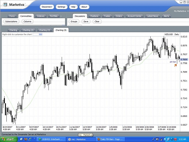
Task: Switch to the Positions tab
Action: click(x=94, y=16)
